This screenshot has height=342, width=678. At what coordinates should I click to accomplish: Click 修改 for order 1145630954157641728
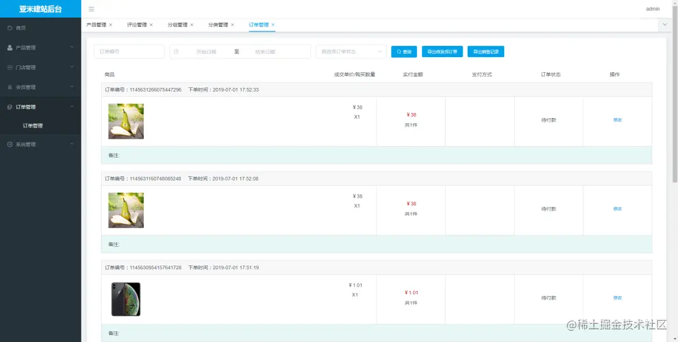pyautogui.click(x=618, y=298)
